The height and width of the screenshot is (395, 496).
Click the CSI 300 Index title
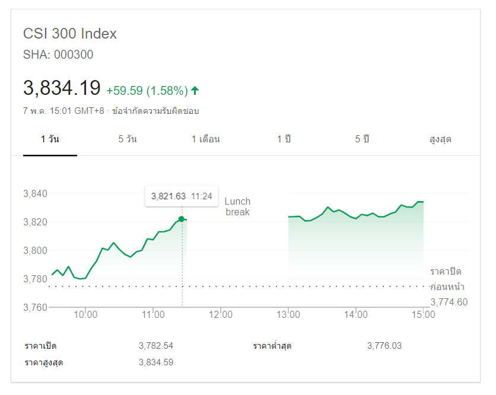(x=70, y=34)
